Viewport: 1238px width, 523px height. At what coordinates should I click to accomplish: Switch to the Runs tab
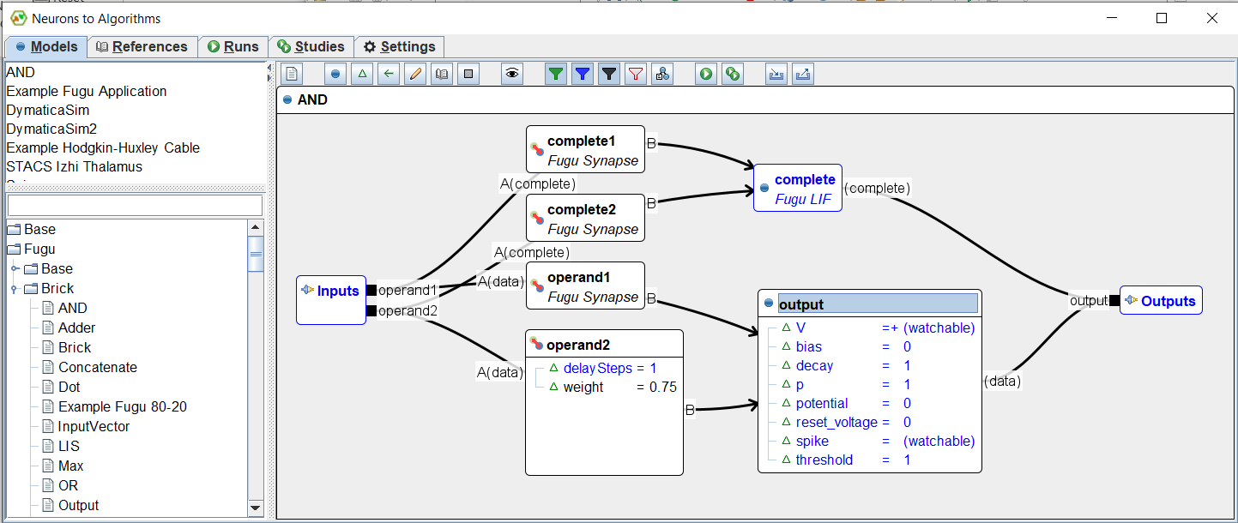tap(233, 47)
